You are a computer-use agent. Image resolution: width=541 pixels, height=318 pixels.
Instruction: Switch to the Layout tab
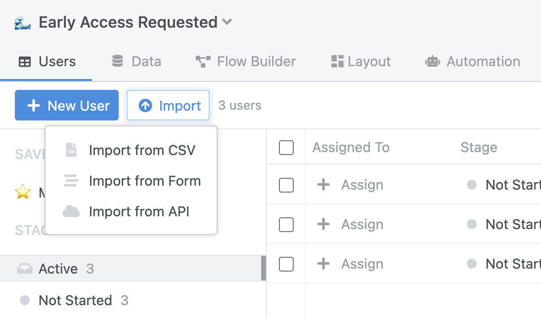(361, 62)
